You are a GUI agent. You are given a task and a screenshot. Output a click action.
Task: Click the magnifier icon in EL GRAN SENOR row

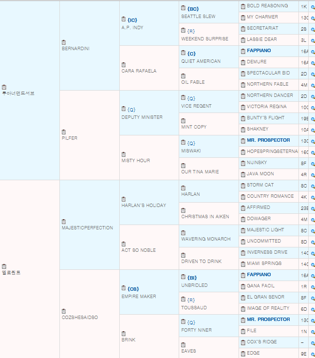pyautogui.click(x=313, y=298)
